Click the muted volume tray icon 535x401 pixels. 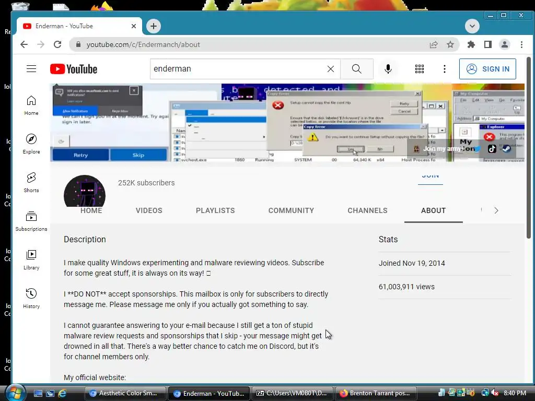494,393
